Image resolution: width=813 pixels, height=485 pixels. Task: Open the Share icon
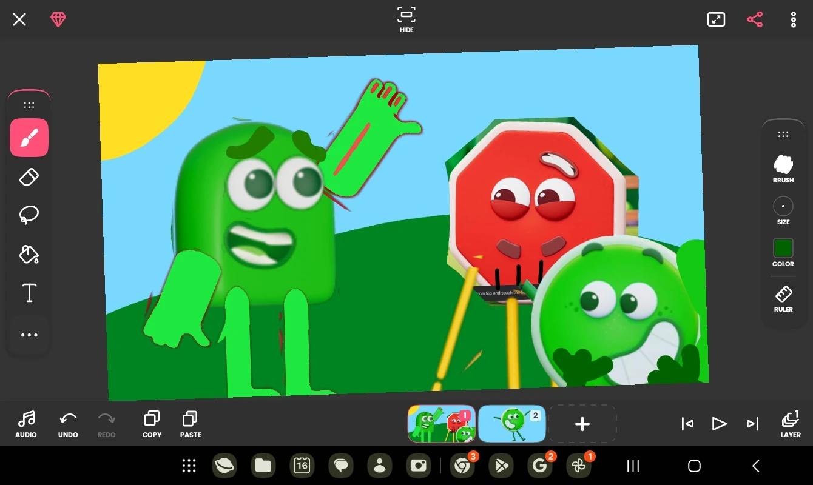point(755,19)
